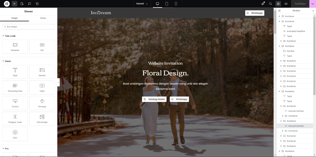Open the publish options dropdown arrow

coord(313,4)
